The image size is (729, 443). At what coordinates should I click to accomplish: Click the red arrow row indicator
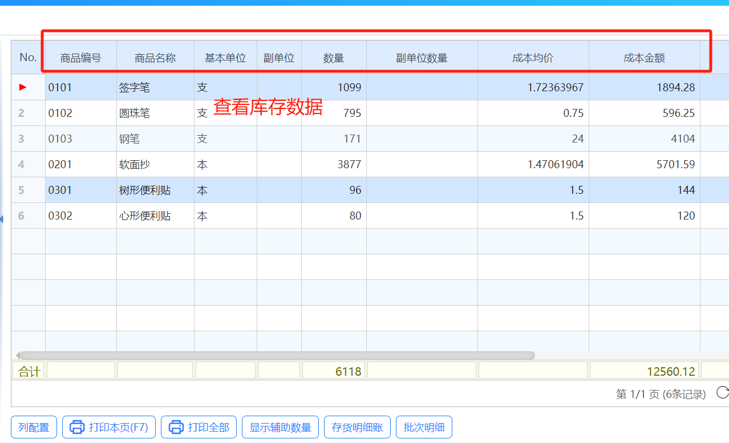23,87
